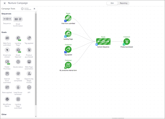
Task: Choose the Note applied goal icon
Action: pyautogui.click(x=7, y=87)
